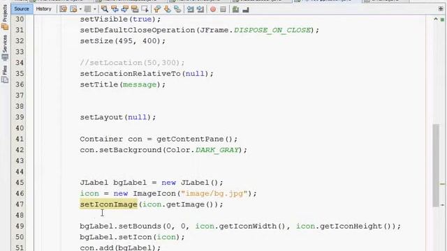Click Find Next Occurrence icon
The image size is (447, 251).
click(124, 9)
